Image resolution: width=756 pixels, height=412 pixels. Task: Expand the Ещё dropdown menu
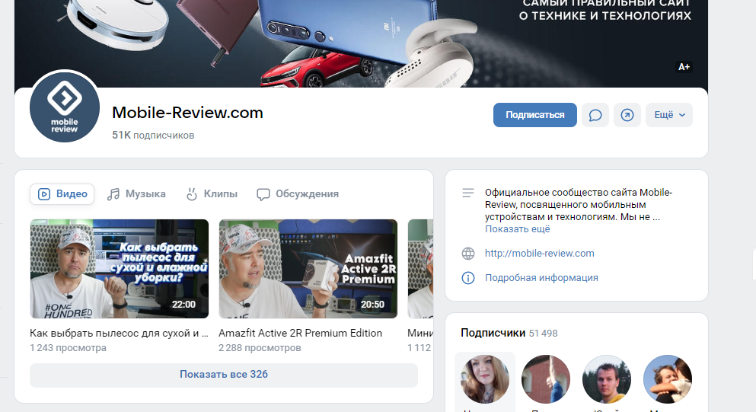pos(669,115)
